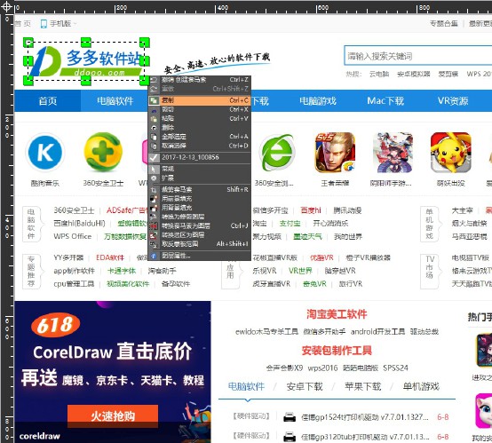Select the 扩展 gear mode entry
This screenshot has width=492, height=443.
click(x=199, y=178)
